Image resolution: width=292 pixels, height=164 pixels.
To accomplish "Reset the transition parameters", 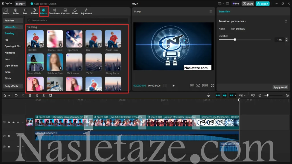I will coord(286,21).
